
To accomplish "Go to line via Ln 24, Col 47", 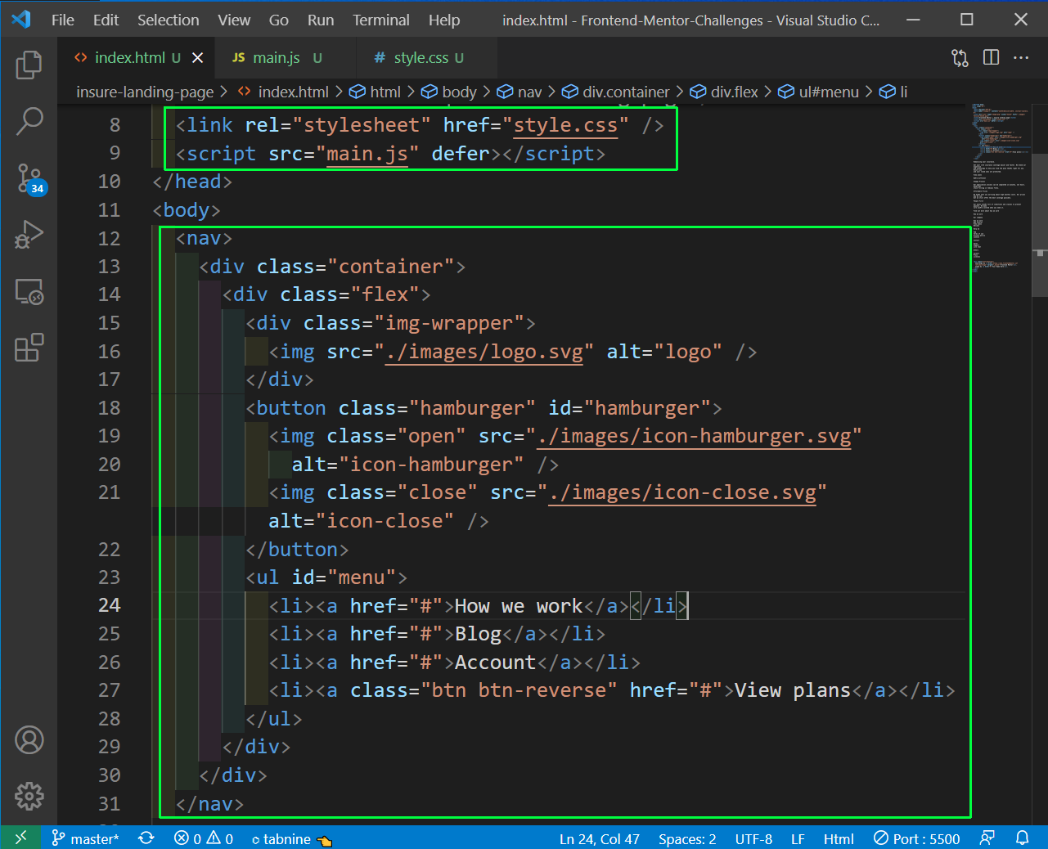I will coord(600,838).
